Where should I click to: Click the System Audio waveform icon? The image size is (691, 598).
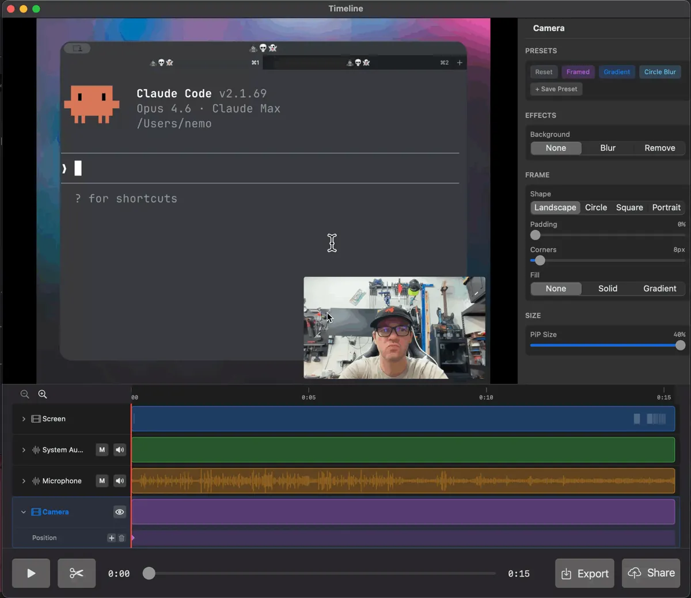coord(36,450)
